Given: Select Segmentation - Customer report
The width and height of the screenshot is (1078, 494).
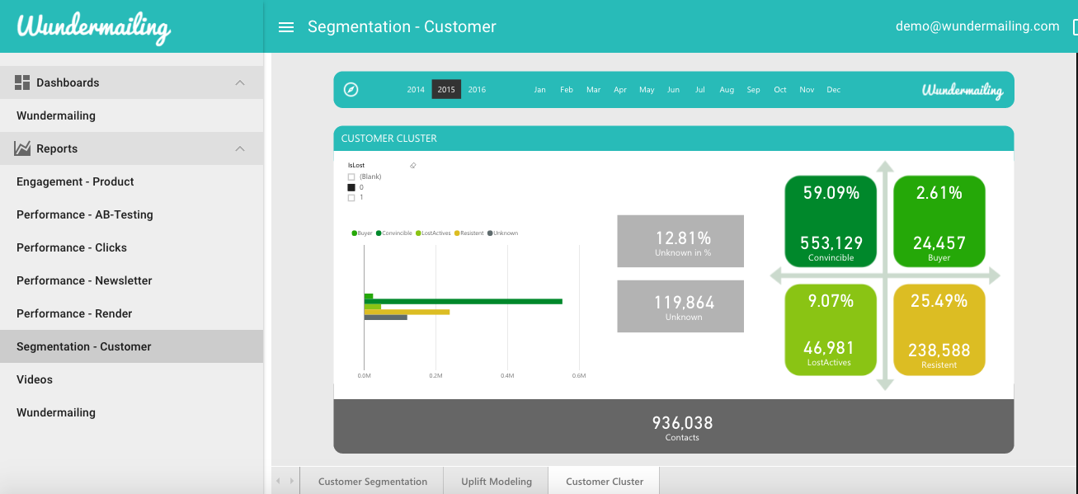Looking at the screenshot, I should click(132, 346).
